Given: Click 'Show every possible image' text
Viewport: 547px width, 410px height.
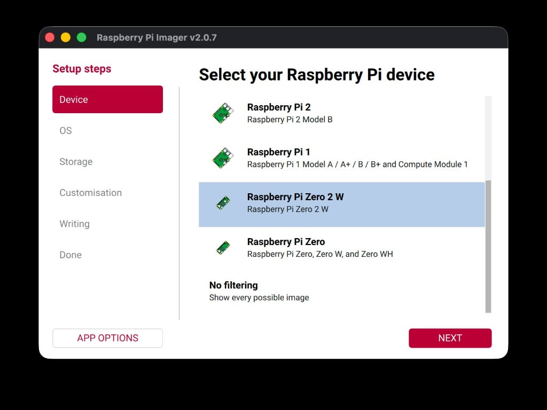Looking at the screenshot, I should [259, 297].
